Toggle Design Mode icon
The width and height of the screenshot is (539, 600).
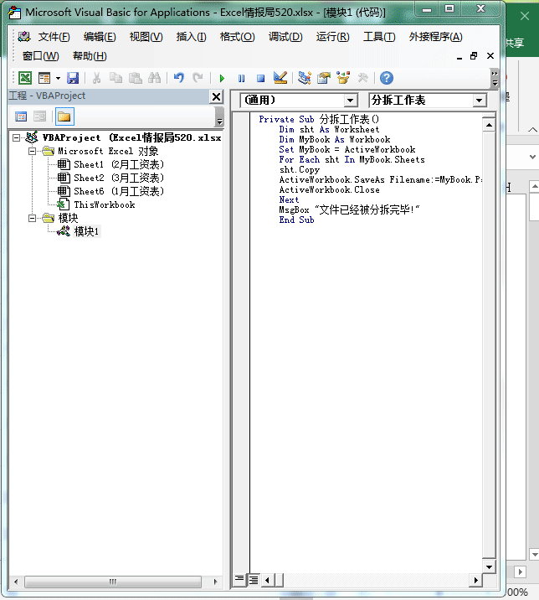click(x=280, y=78)
